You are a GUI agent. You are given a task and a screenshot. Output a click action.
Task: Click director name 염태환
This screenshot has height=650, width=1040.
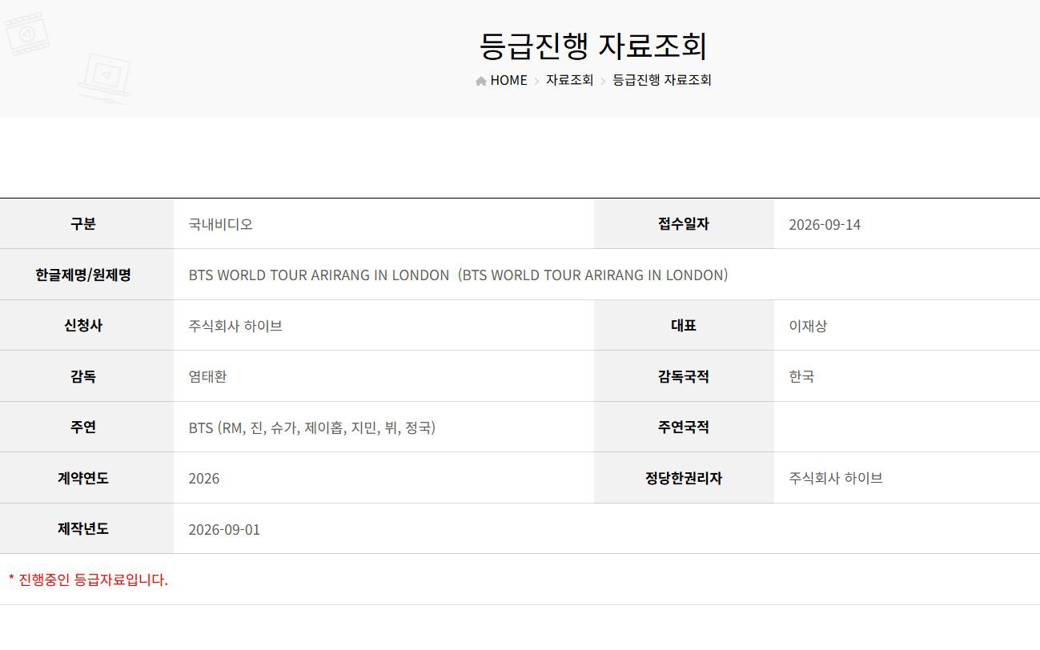pyautogui.click(x=207, y=376)
